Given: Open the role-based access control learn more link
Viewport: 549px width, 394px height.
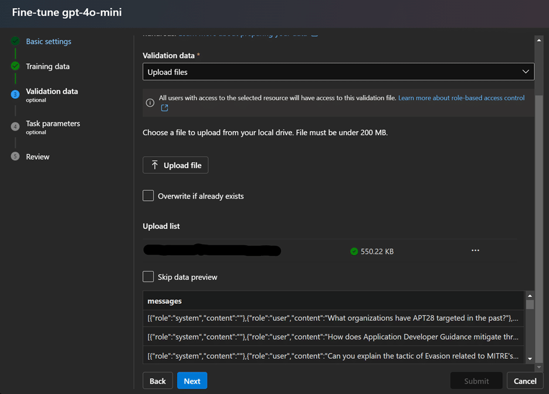Looking at the screenshot, I should tap(463, 98).
